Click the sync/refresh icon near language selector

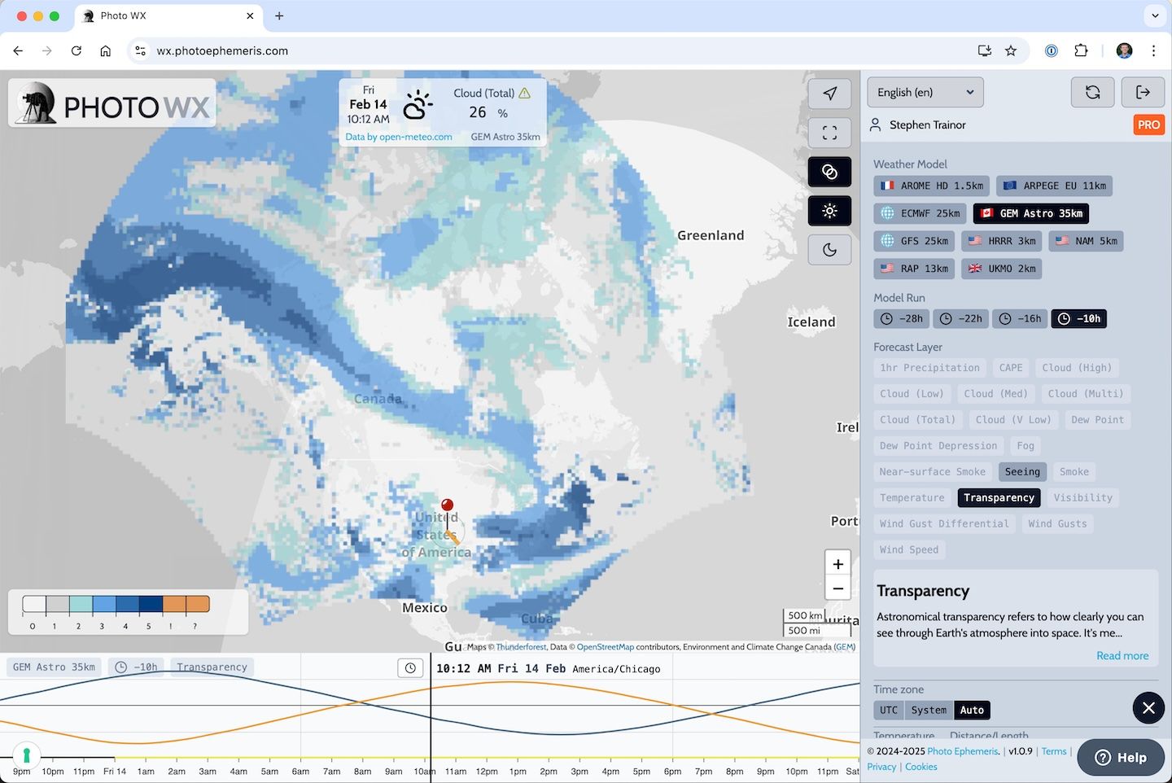[1092, 92]
